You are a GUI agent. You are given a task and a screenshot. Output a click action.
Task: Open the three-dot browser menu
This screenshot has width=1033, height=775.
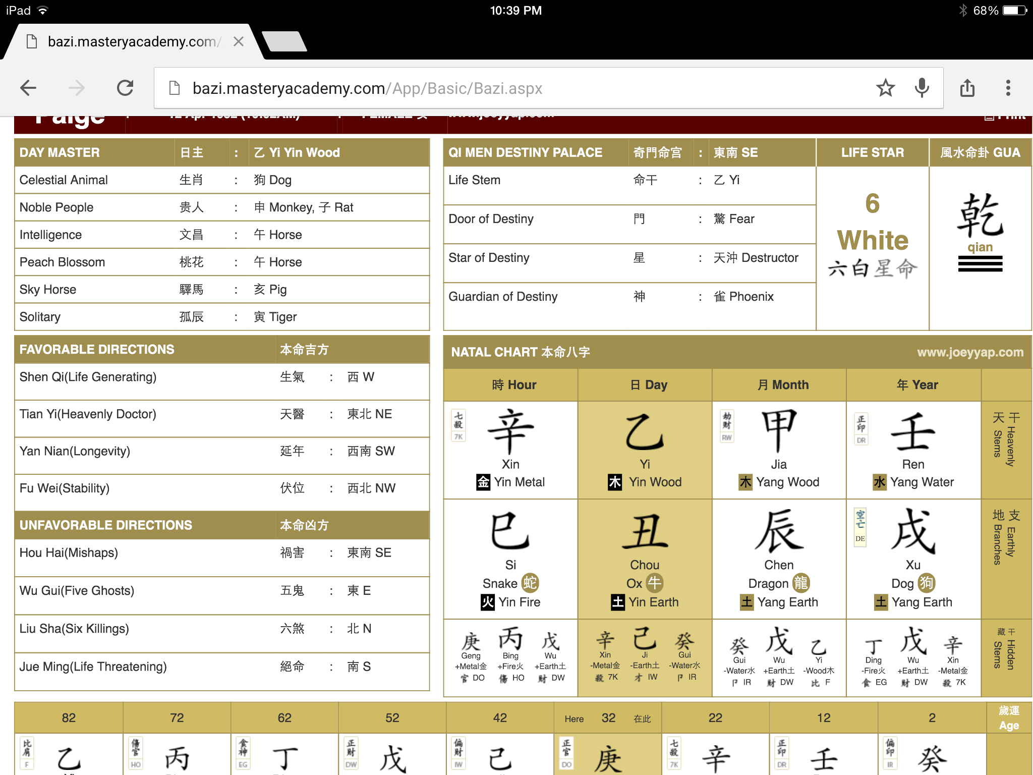[x=1008, y=88]
